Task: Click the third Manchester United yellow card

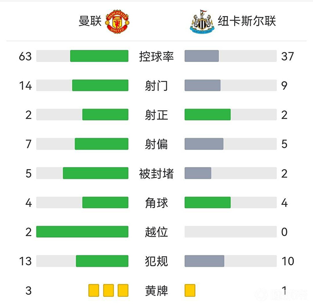Action: click(x=122, y=290)
